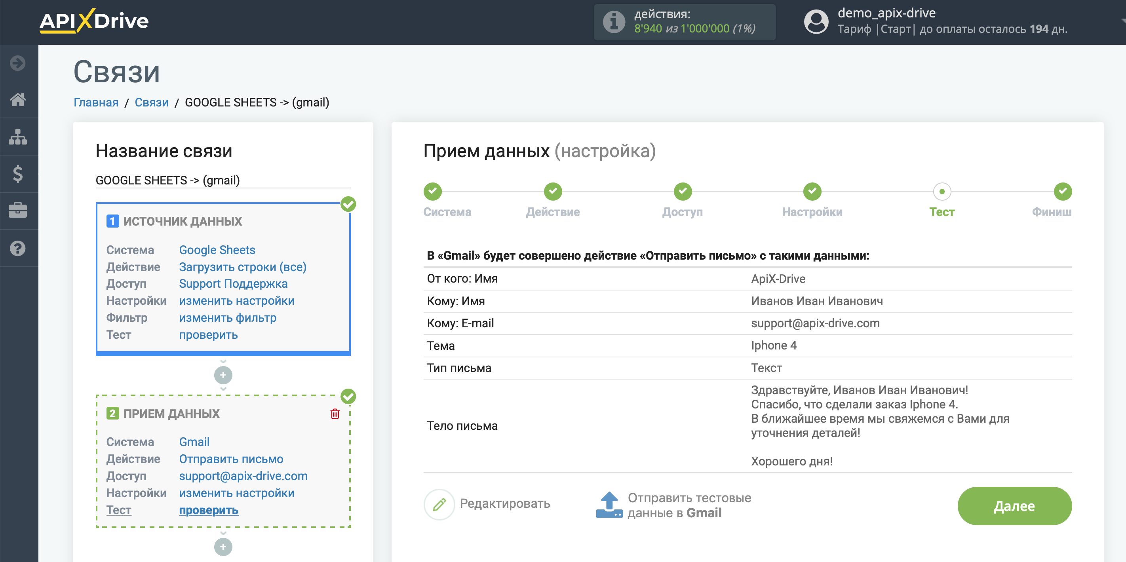Click the green checkmark on Прием данных block
This screenshot has width=1126, height=562.
348,397
